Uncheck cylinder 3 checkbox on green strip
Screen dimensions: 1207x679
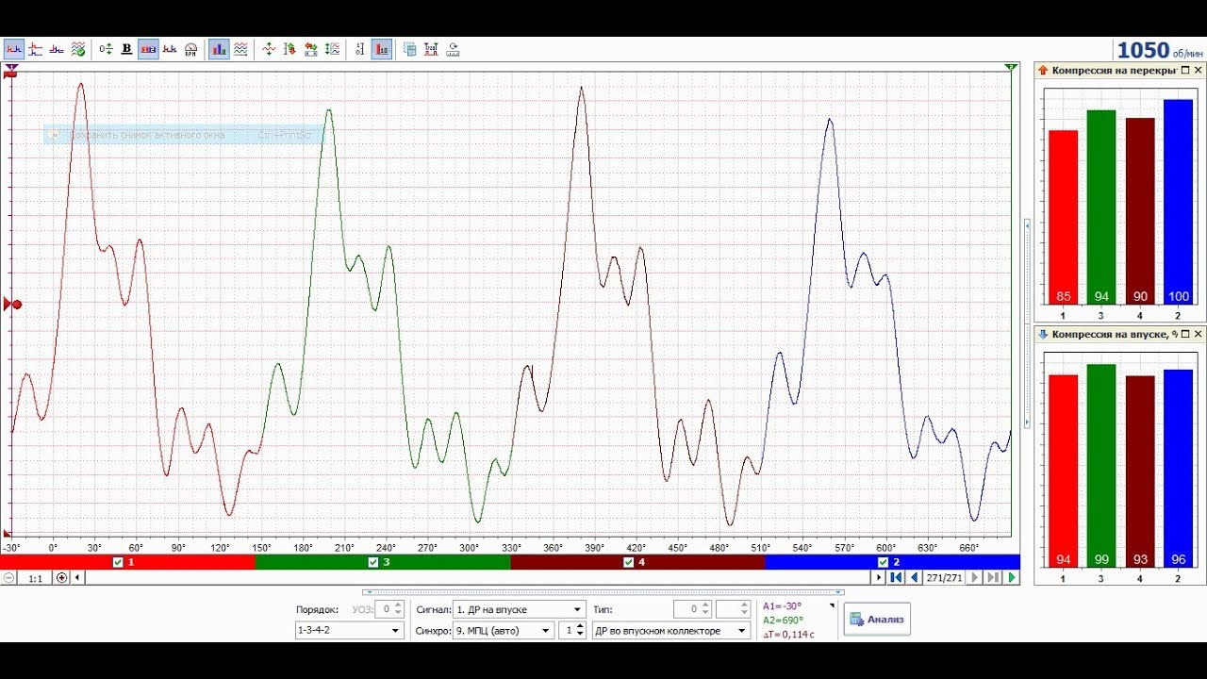pos(373,562)
